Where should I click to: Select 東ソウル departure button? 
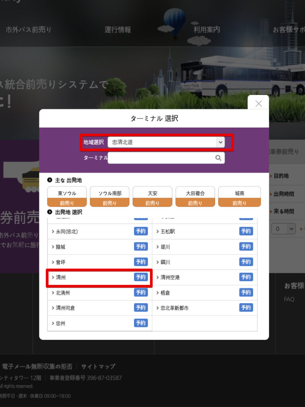pyautogui.click(x=67, y=196)
